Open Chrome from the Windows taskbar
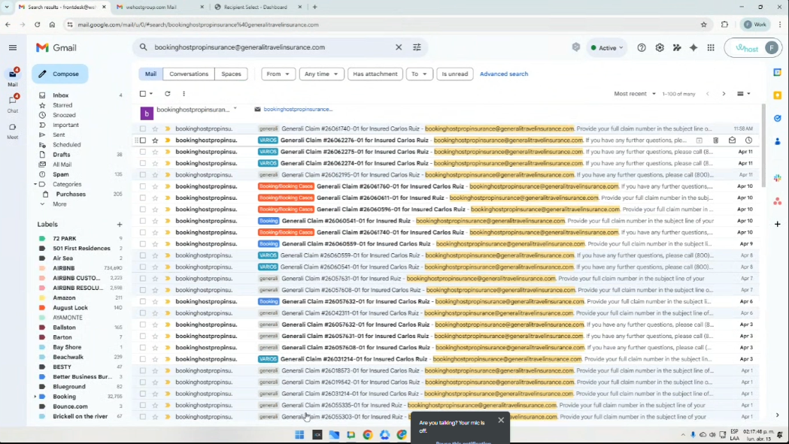This screenshot has height=444, width=789. coord(368,435)
